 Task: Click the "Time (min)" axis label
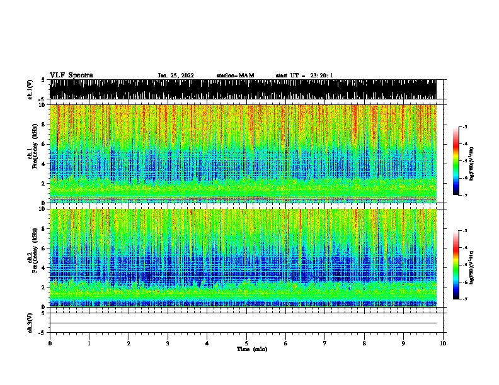[252, 349]
